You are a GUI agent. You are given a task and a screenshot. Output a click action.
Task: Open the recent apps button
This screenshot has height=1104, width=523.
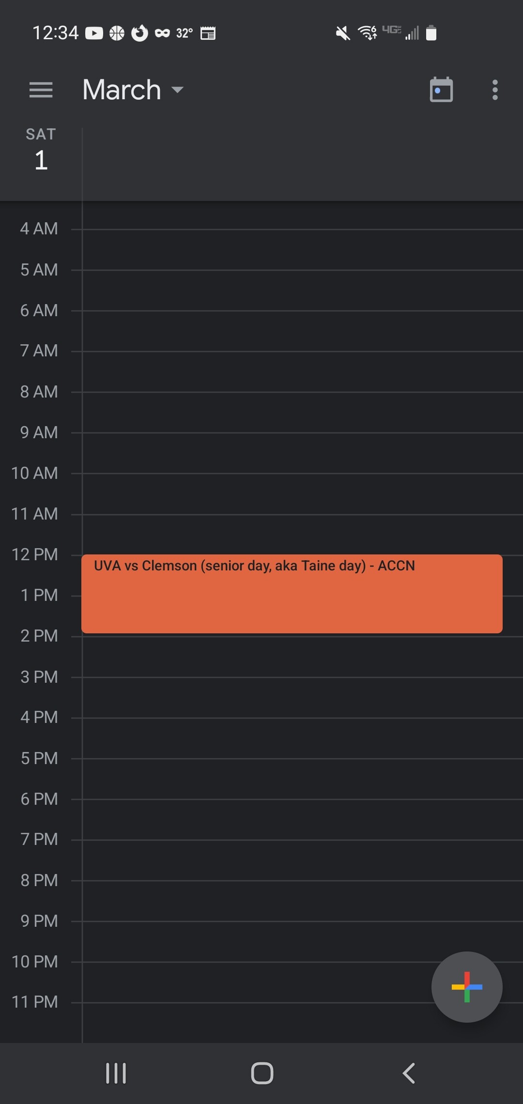(x=116, y=1073)
